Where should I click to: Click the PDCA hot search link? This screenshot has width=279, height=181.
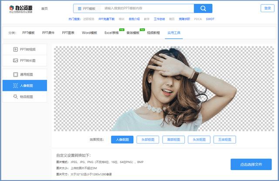click(198, 19)
